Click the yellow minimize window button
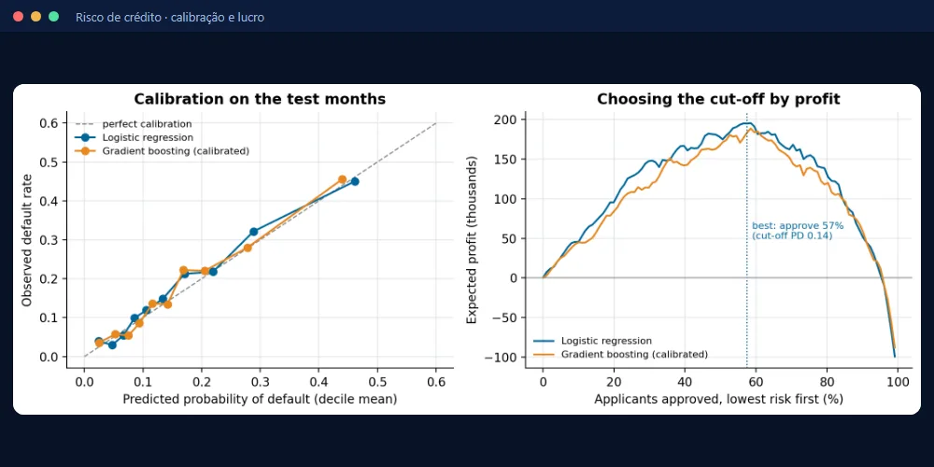This screenshot has height=467, width=934. coord(35,17)
